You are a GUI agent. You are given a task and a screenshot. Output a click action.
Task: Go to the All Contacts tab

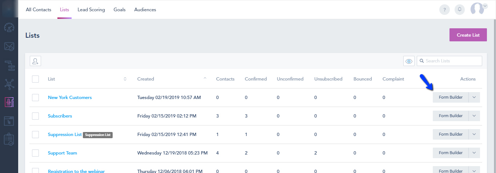39,10
